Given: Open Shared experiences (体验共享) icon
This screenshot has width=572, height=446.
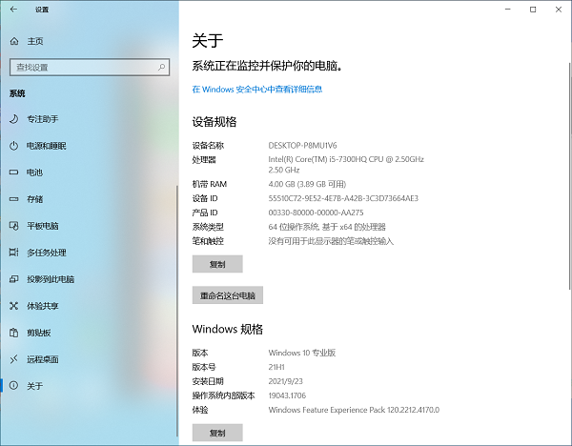Looking at the screenshot, I should point(14,306).
